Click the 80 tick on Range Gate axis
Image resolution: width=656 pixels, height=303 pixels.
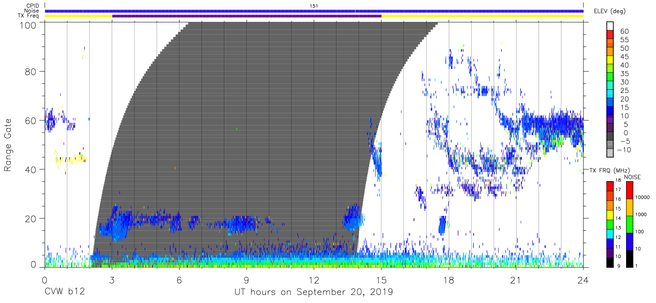coord(31,72)
